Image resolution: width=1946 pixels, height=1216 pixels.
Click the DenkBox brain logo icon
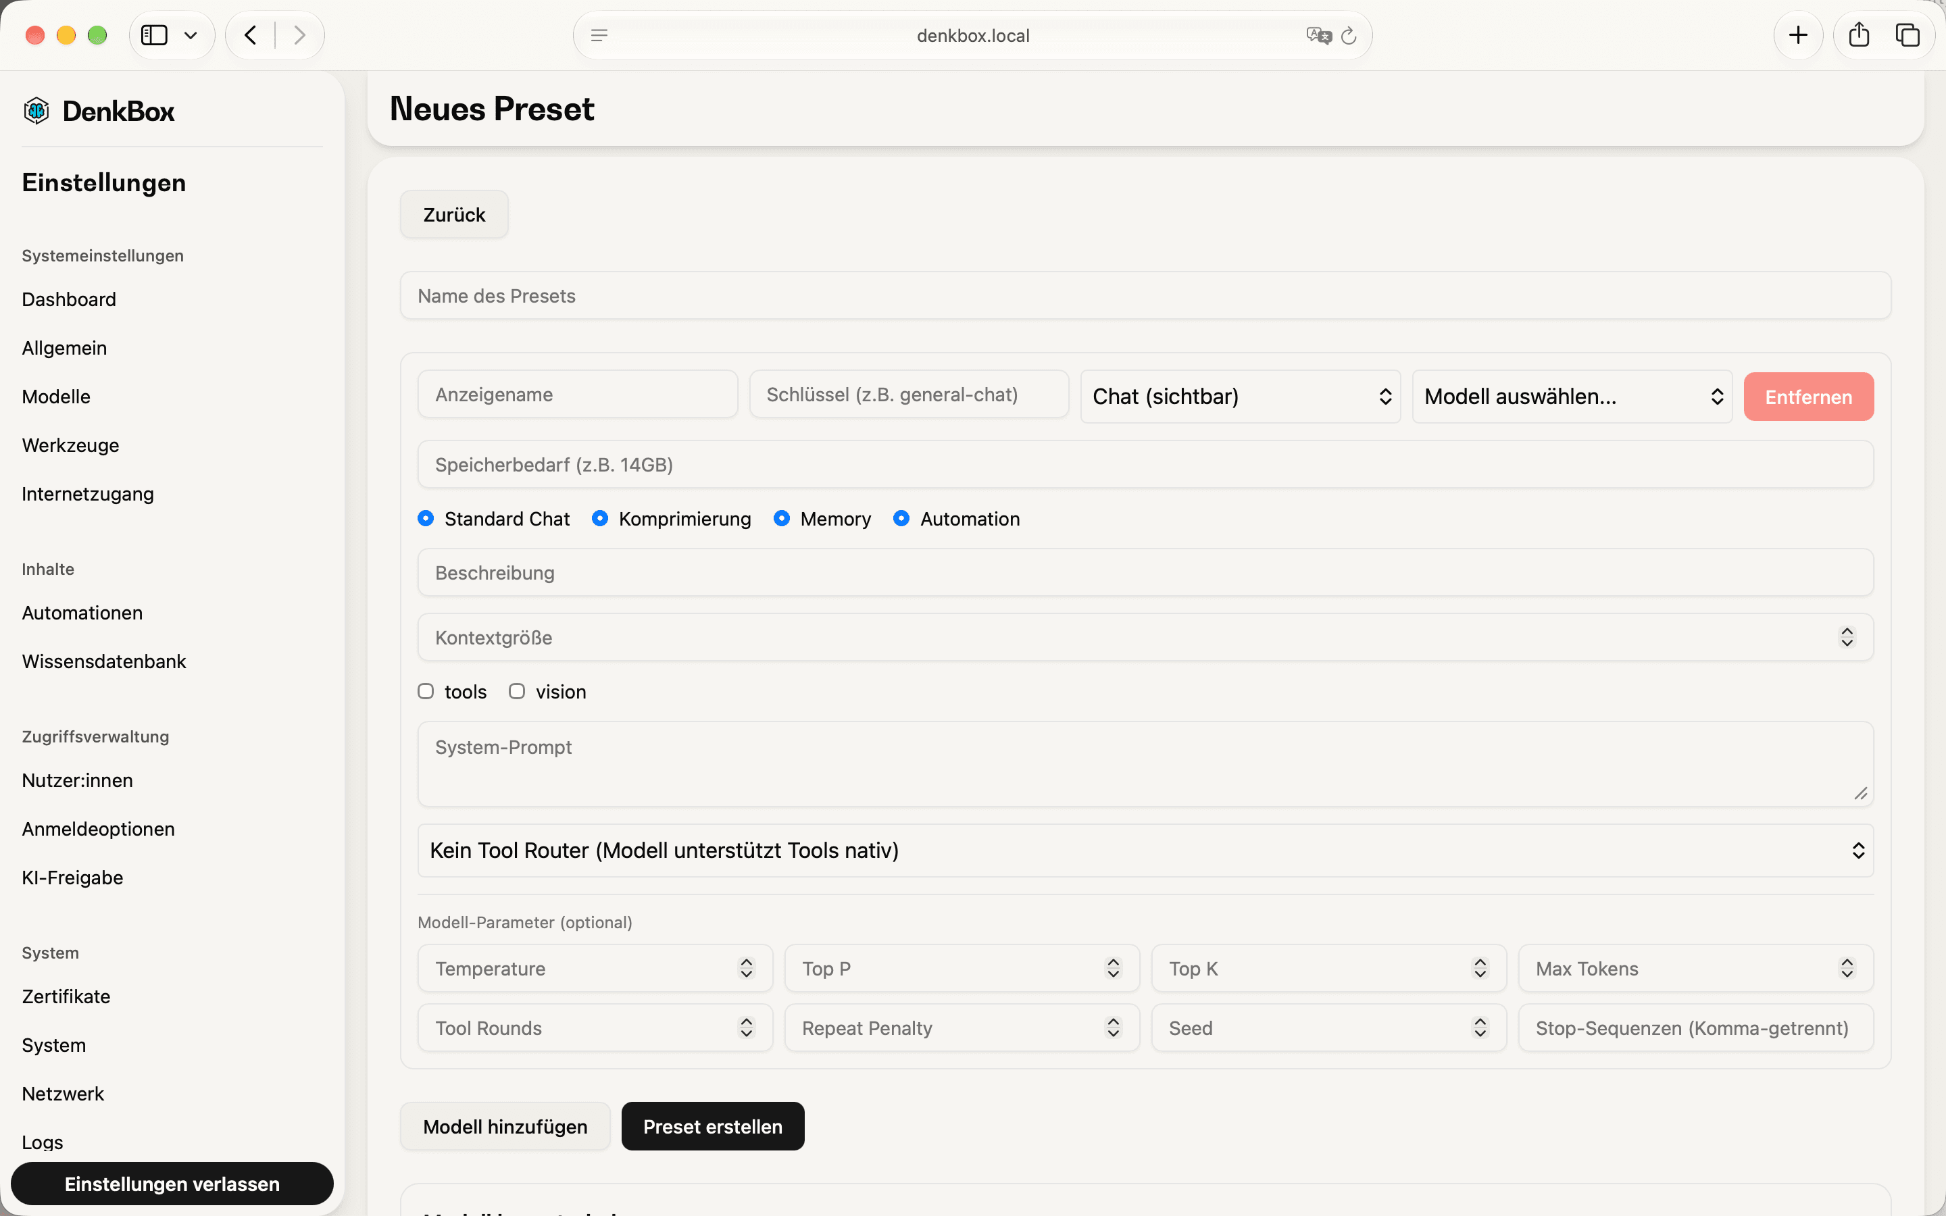coord(36,110)
